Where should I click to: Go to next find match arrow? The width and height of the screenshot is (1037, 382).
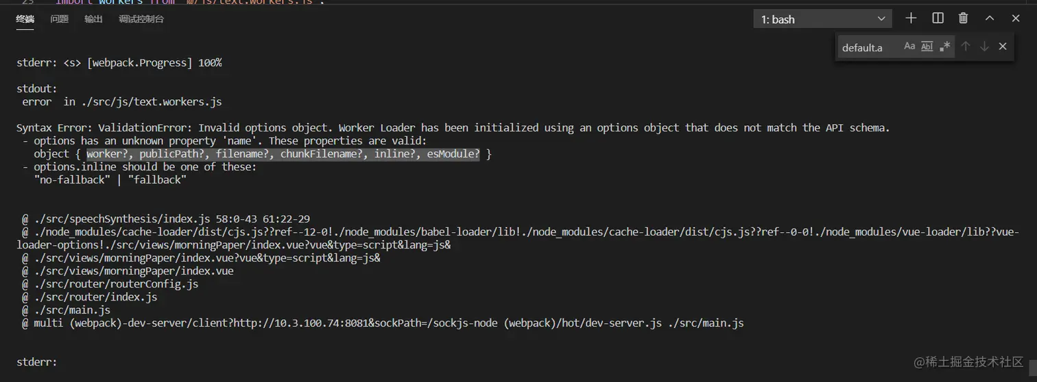(984, 47)
